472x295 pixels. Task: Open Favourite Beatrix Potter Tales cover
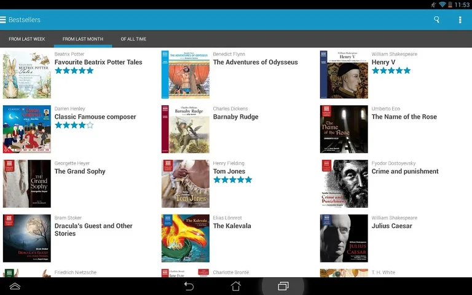point(27,74)
